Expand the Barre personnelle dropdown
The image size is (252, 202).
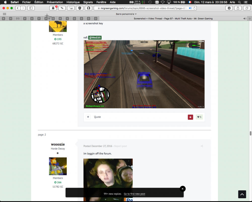(126, 14)
